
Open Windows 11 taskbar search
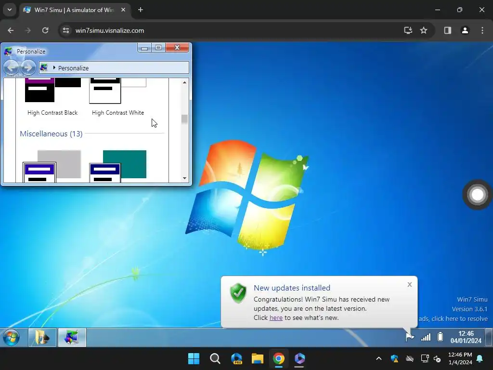pos(215,358)
